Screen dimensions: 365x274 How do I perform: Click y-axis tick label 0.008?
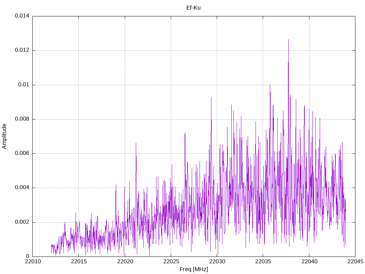point(22,119)
